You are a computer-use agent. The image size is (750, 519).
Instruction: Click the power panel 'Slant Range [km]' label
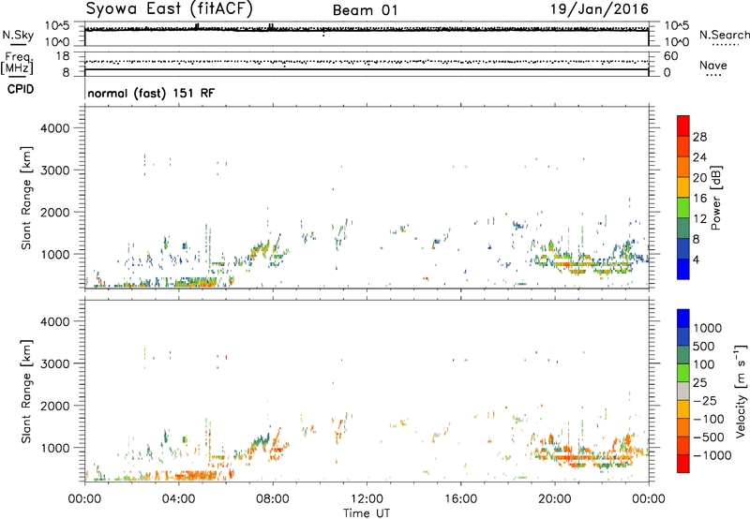click(26, 198)
